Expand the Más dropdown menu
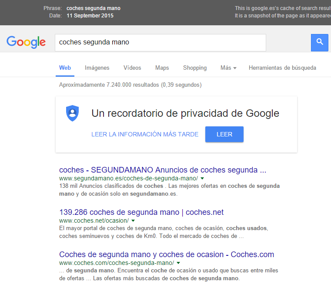The width and height of the screenshot is (331, 285). click(x=228, y=68)
